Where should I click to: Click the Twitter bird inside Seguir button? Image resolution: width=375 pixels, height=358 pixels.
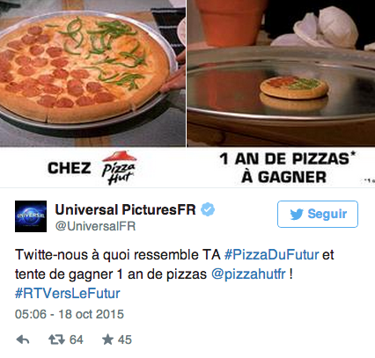click(x=297, y=215)
